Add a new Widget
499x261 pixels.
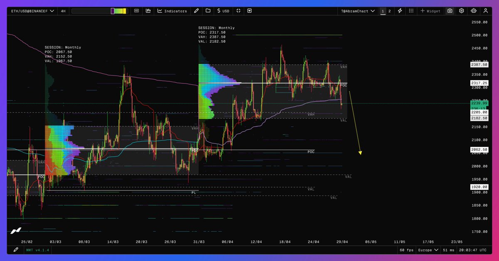[430, 11]
